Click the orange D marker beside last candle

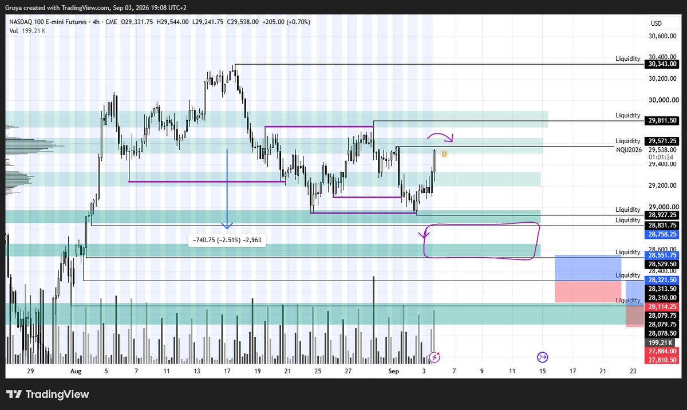click(444, 155)
